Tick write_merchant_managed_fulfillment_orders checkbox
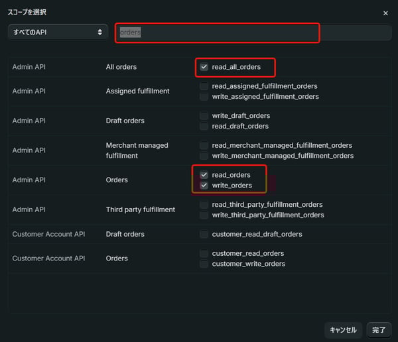This screenshot has height=342, width=398. [204, 156]
